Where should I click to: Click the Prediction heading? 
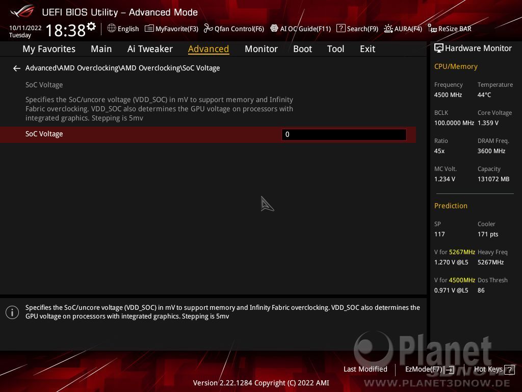click(x=451, y=206)
